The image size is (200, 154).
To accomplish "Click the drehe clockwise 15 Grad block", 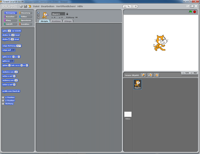I will tap(11, 35).
